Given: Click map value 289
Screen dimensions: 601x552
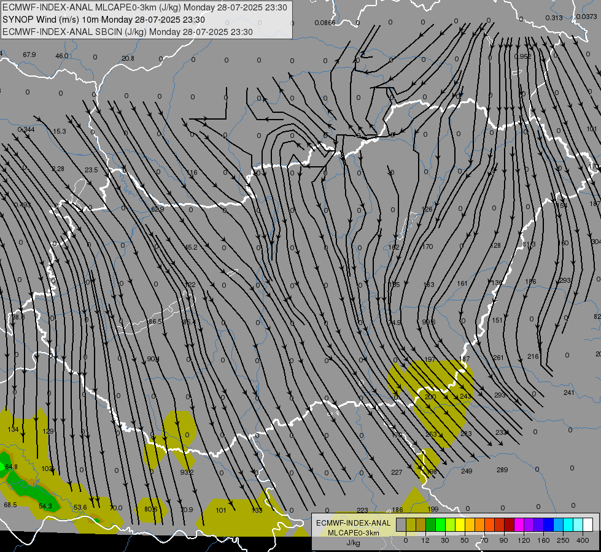Looking at the screenshot, I should [x=502, y=470].
